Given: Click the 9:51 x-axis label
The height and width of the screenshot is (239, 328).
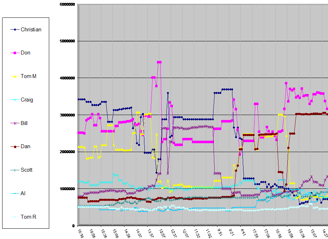Looking at the screenshot, I should 220,233.
